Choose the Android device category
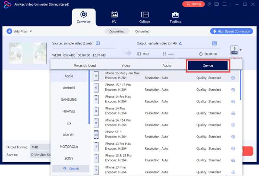This screenshot has height=176, width=259. (x=69, y=88)
